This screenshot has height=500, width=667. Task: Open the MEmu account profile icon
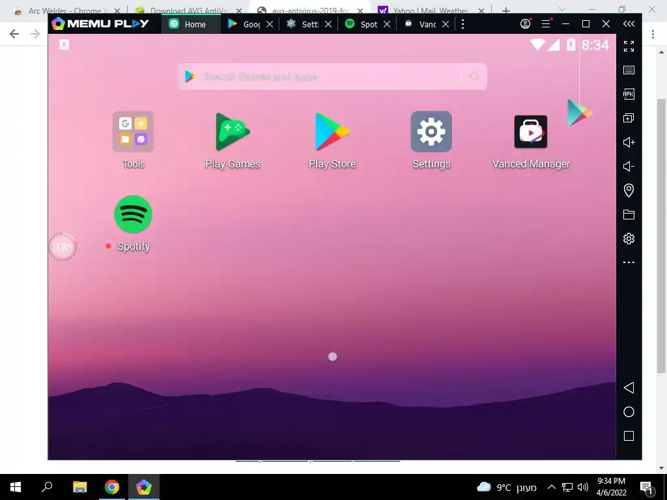click(x=526, y=24)
